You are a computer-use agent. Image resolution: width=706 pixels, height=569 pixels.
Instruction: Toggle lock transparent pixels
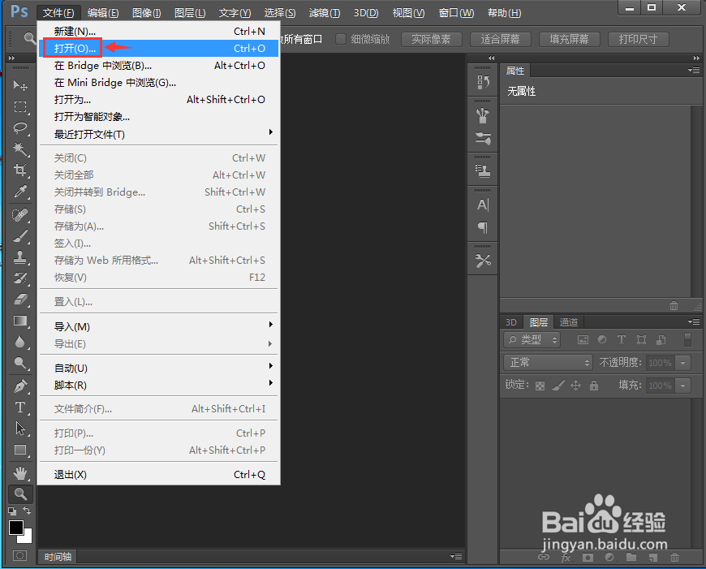(x=540, y=386)
